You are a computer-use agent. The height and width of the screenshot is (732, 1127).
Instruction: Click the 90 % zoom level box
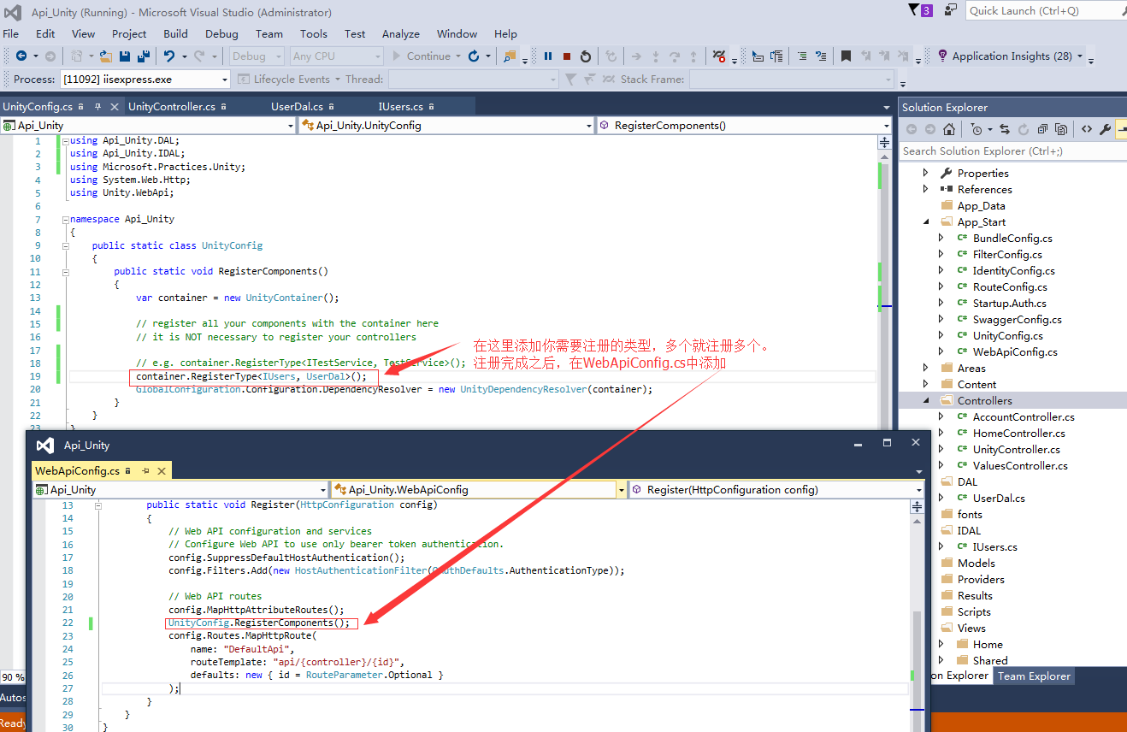tap(12, 677)
